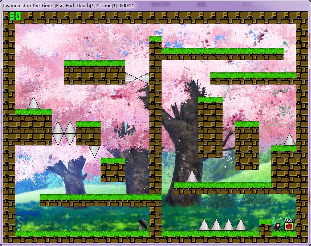
Task: Click the upward spike on the right grass ledge
Action: pyautogui.click(x=290, y=139)
